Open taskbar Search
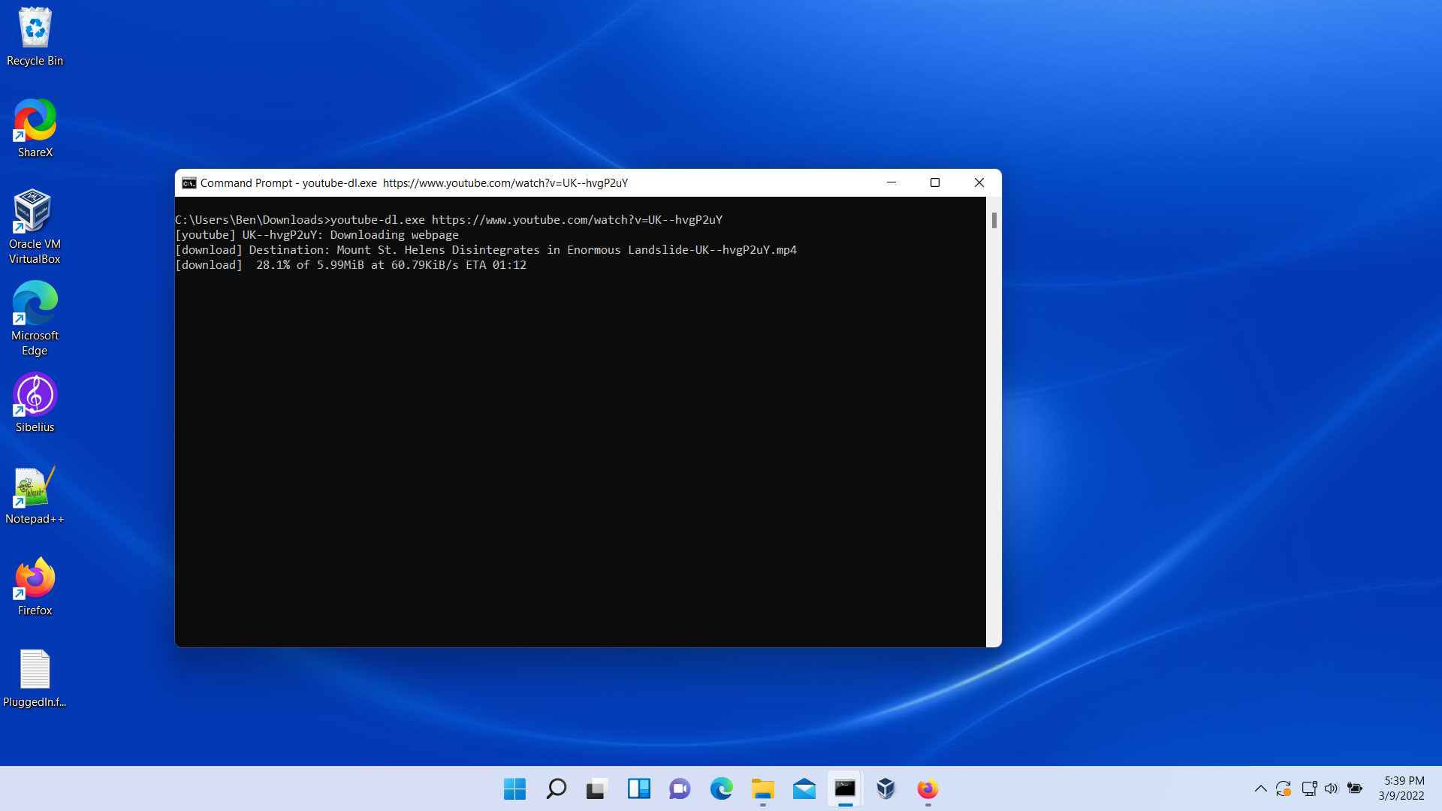1442x811 pixels. click(x=556, y=788)
